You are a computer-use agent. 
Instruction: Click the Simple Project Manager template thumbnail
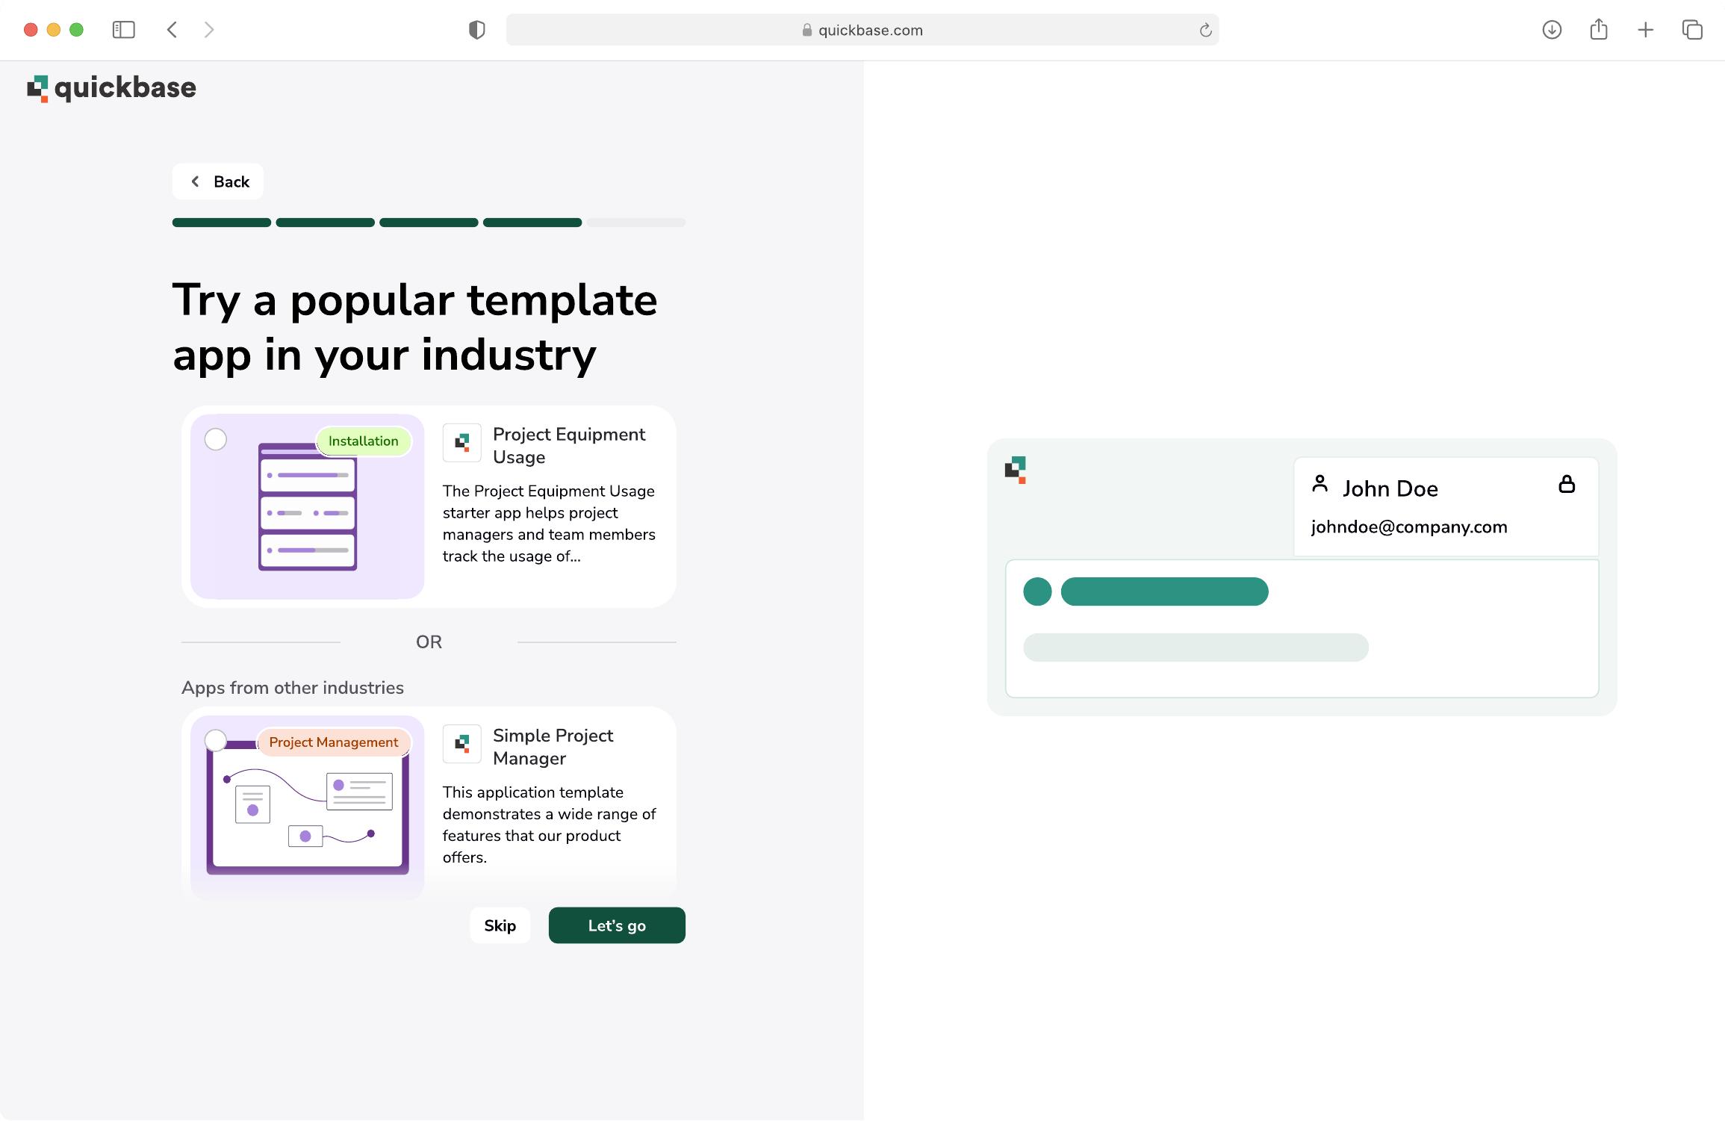(x=308, y=807)
